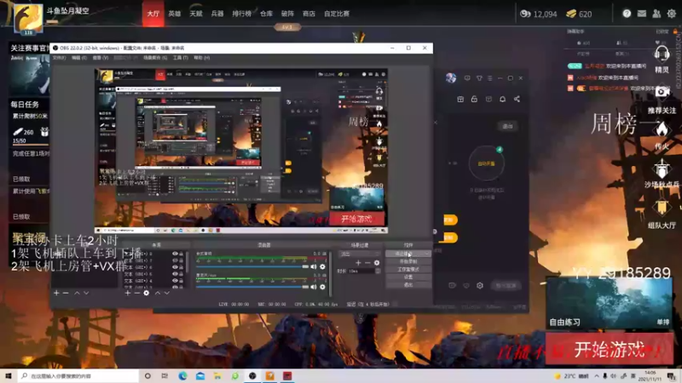This screenshot has height=383, width=682.
Task: Open source properties gear in OBS sources
Action: [x=146, y=293]
